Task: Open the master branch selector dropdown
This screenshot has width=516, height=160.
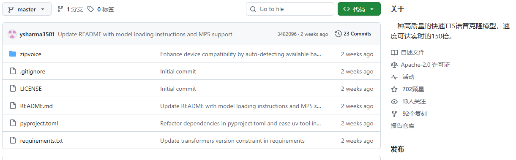Action: click(27, 9)
